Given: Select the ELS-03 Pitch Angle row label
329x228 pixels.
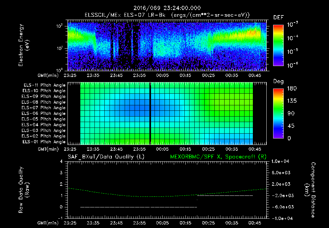Looking at the screenshot, I should (x=44, y=130).
